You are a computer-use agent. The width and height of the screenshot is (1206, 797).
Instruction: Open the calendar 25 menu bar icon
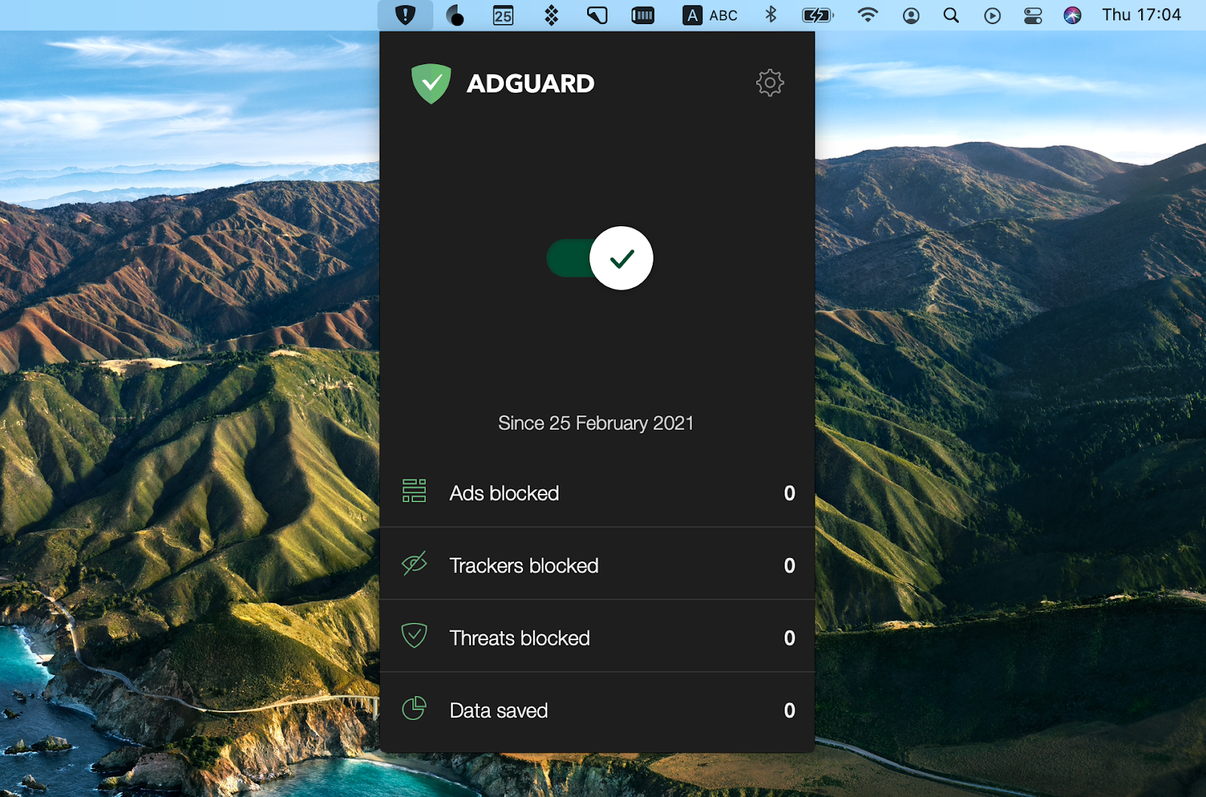(503, 15)
